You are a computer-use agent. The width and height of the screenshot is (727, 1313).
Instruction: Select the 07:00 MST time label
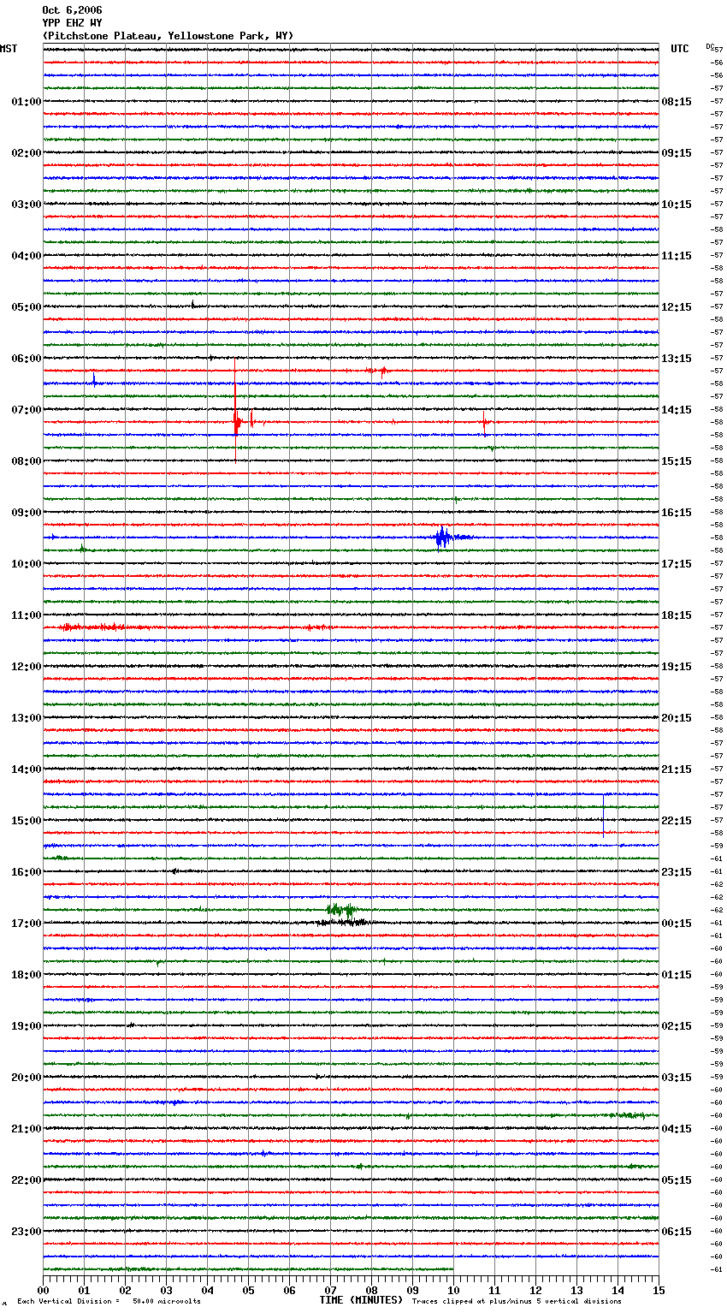pyautogui.click(x=27, y=410)
